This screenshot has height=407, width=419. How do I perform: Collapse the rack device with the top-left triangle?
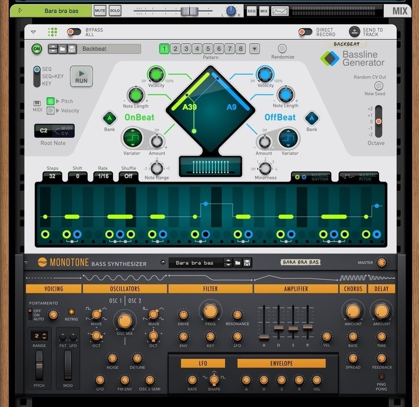pyautogui.click(x=34, y=32)
